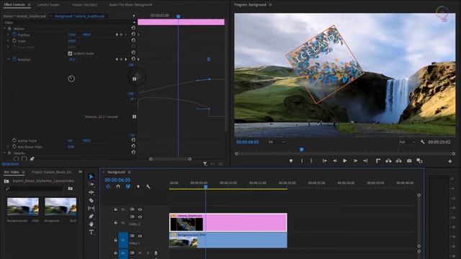Toggle Position animation stopwatch
461x259 pixels.
click(14, 35)
